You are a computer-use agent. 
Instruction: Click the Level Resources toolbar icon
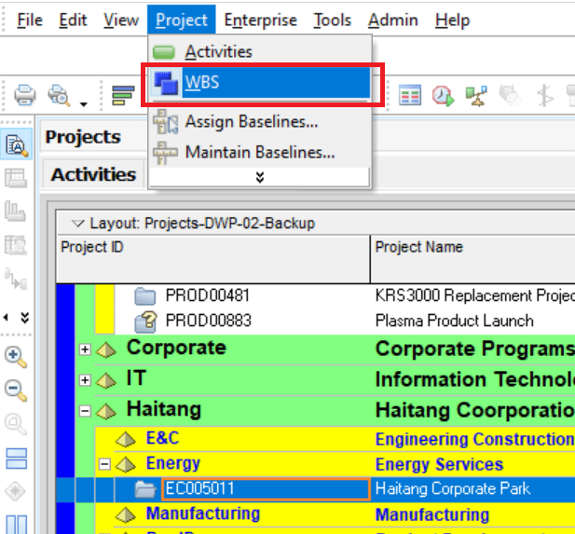pos(476,96)
